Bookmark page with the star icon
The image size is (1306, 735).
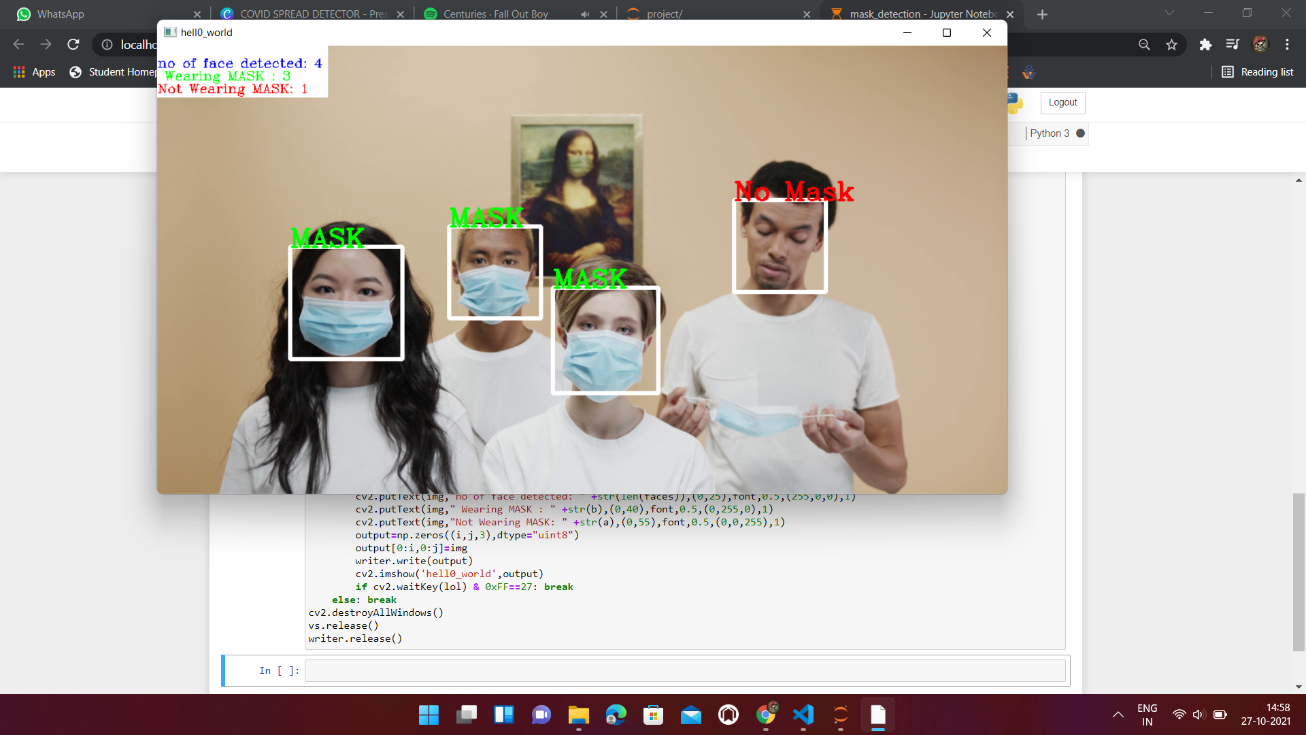tap(1171, 44)
